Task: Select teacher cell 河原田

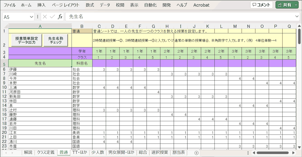Action: click(40, 92)
